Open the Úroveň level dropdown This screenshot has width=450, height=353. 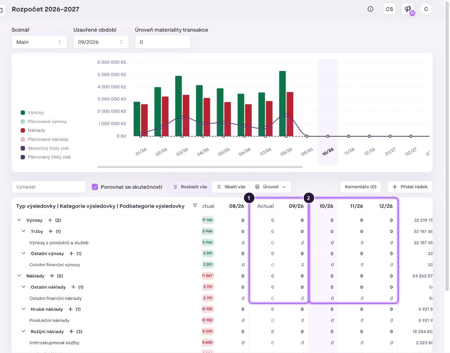[x=270, y=187]
